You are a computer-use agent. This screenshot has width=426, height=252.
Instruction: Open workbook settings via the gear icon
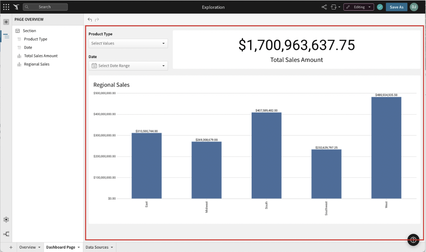tap(6, 219)
